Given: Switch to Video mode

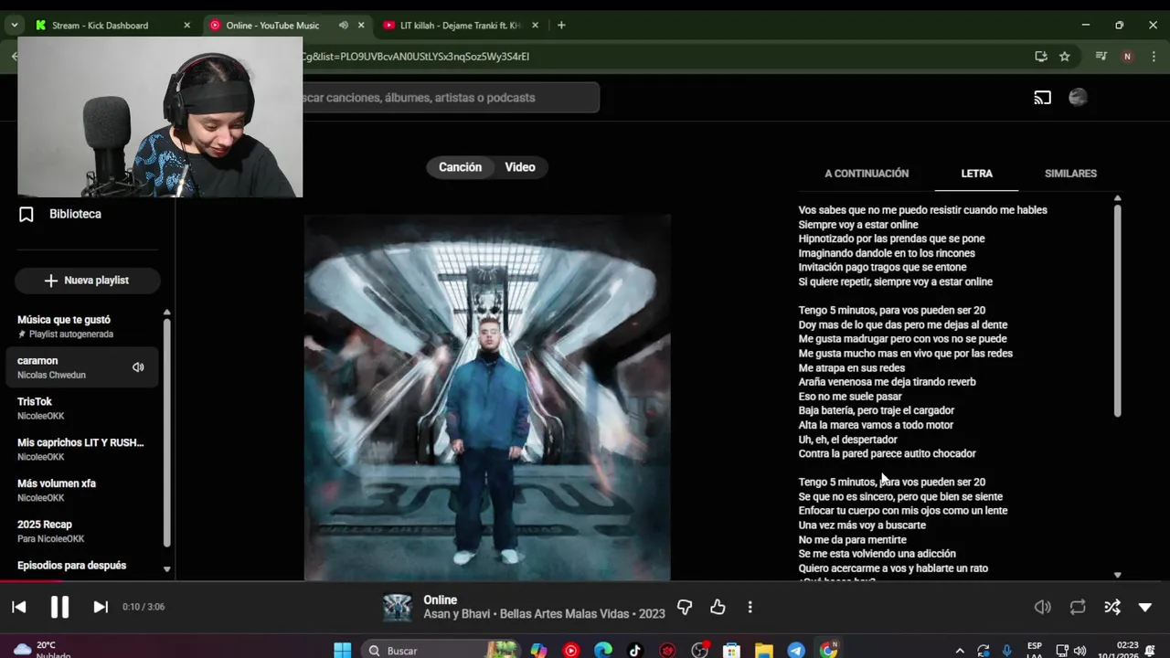Looking at the screenshot, I should pyautogui.click(x=520, y=167).
